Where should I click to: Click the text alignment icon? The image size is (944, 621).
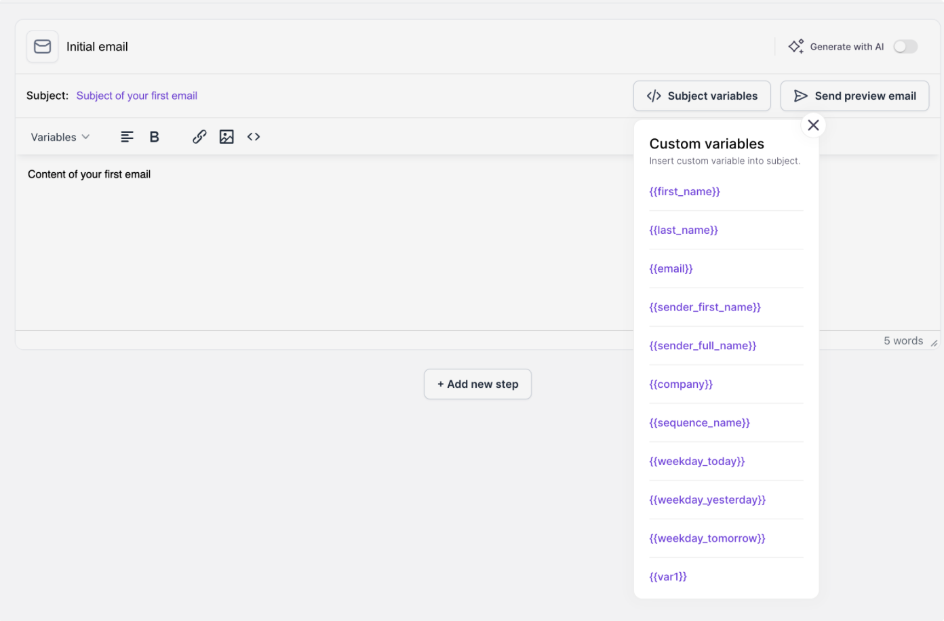pyautogui.click(x=127, y=136)
